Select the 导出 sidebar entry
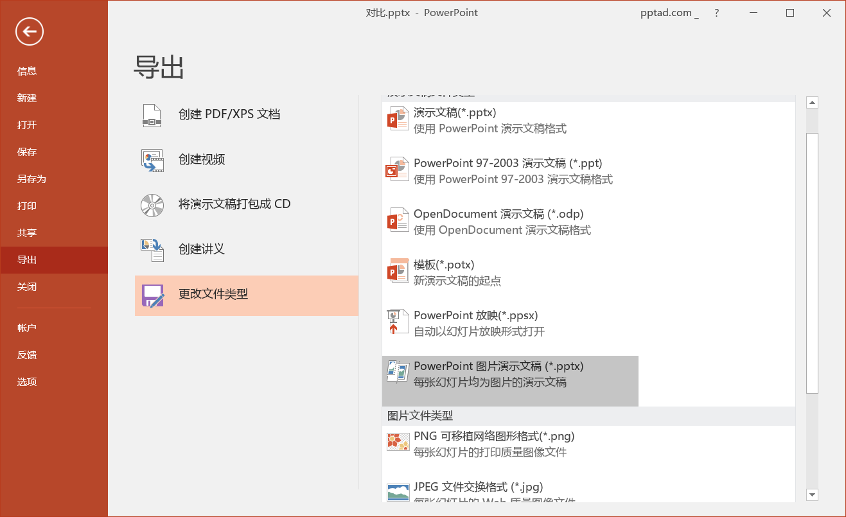The height and width of the screenshot is (517, 846). click(x=54, y=260)
